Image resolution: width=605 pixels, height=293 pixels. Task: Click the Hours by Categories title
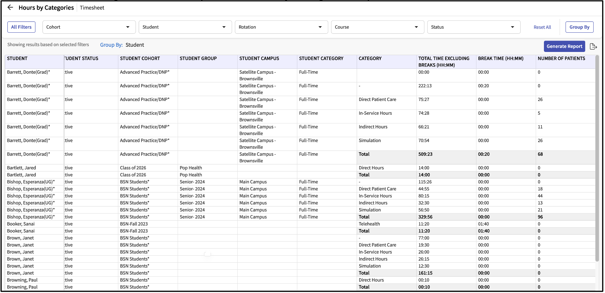[46, 8]
